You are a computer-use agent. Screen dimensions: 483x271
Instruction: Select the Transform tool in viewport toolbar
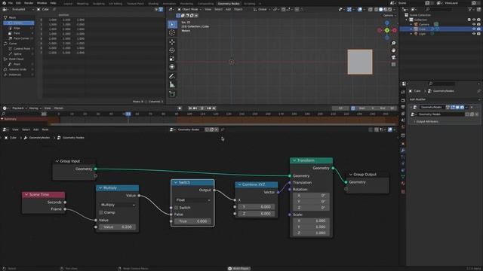point(172,67)
